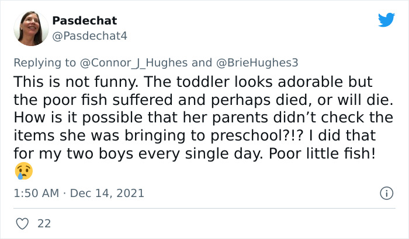
Task: Open Pasdechat's profile photo
Action: (x=30, y=28)
